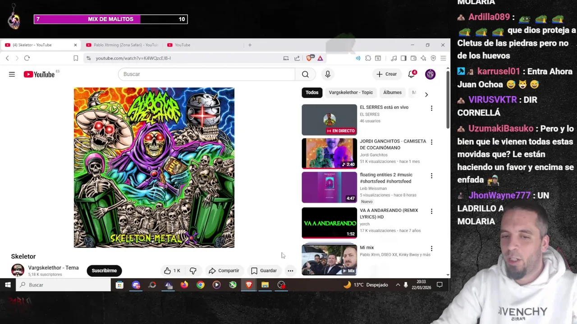The image size is (577, 324).
Task: Open the Brave playlist music note icon
Action: pos(394,58)
